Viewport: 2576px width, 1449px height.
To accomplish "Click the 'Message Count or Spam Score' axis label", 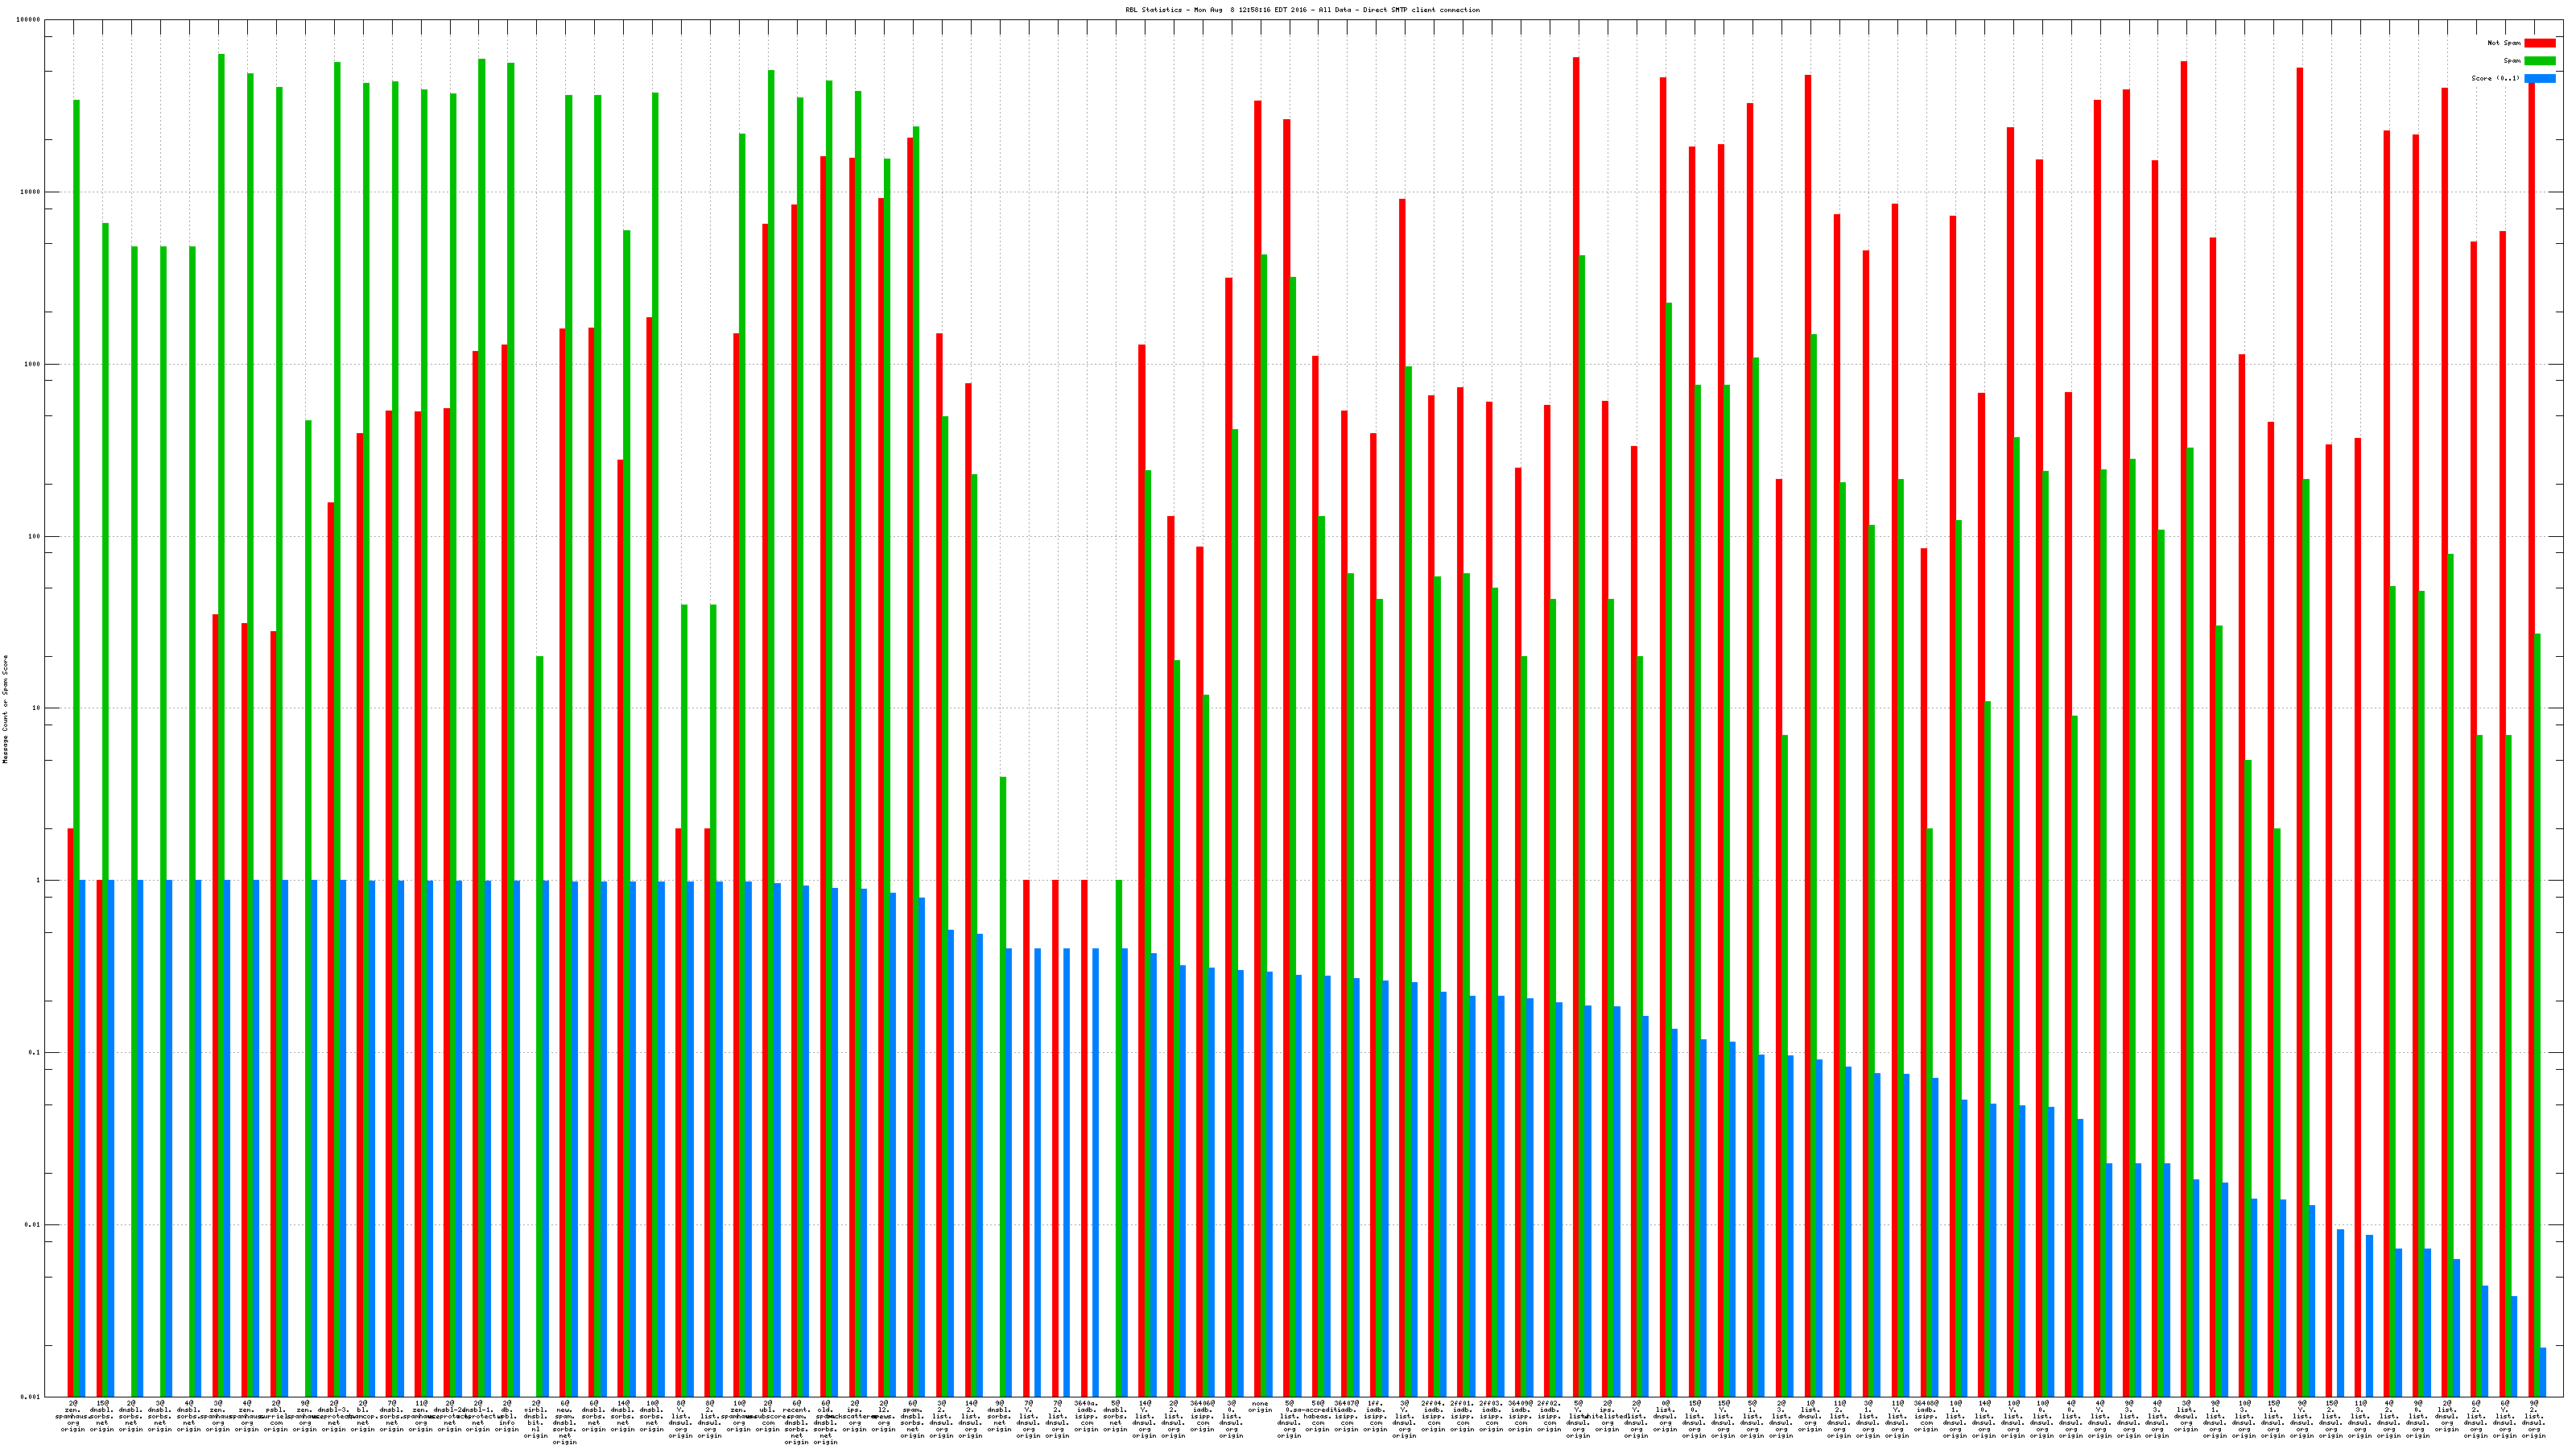I will click(x=5, y=709).
